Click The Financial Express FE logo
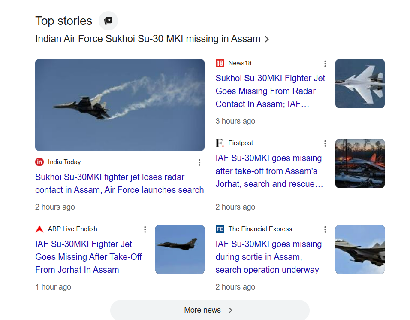 tap(220, 229)
